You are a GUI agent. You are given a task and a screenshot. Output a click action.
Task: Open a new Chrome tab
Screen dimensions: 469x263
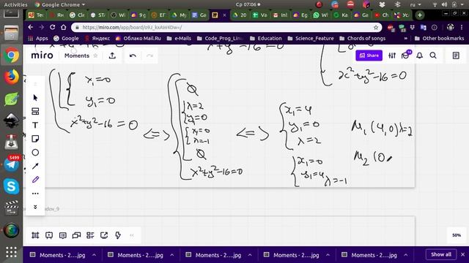click(x=420, y=15)
